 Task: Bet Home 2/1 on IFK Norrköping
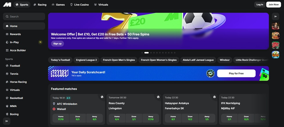point(229,118)
